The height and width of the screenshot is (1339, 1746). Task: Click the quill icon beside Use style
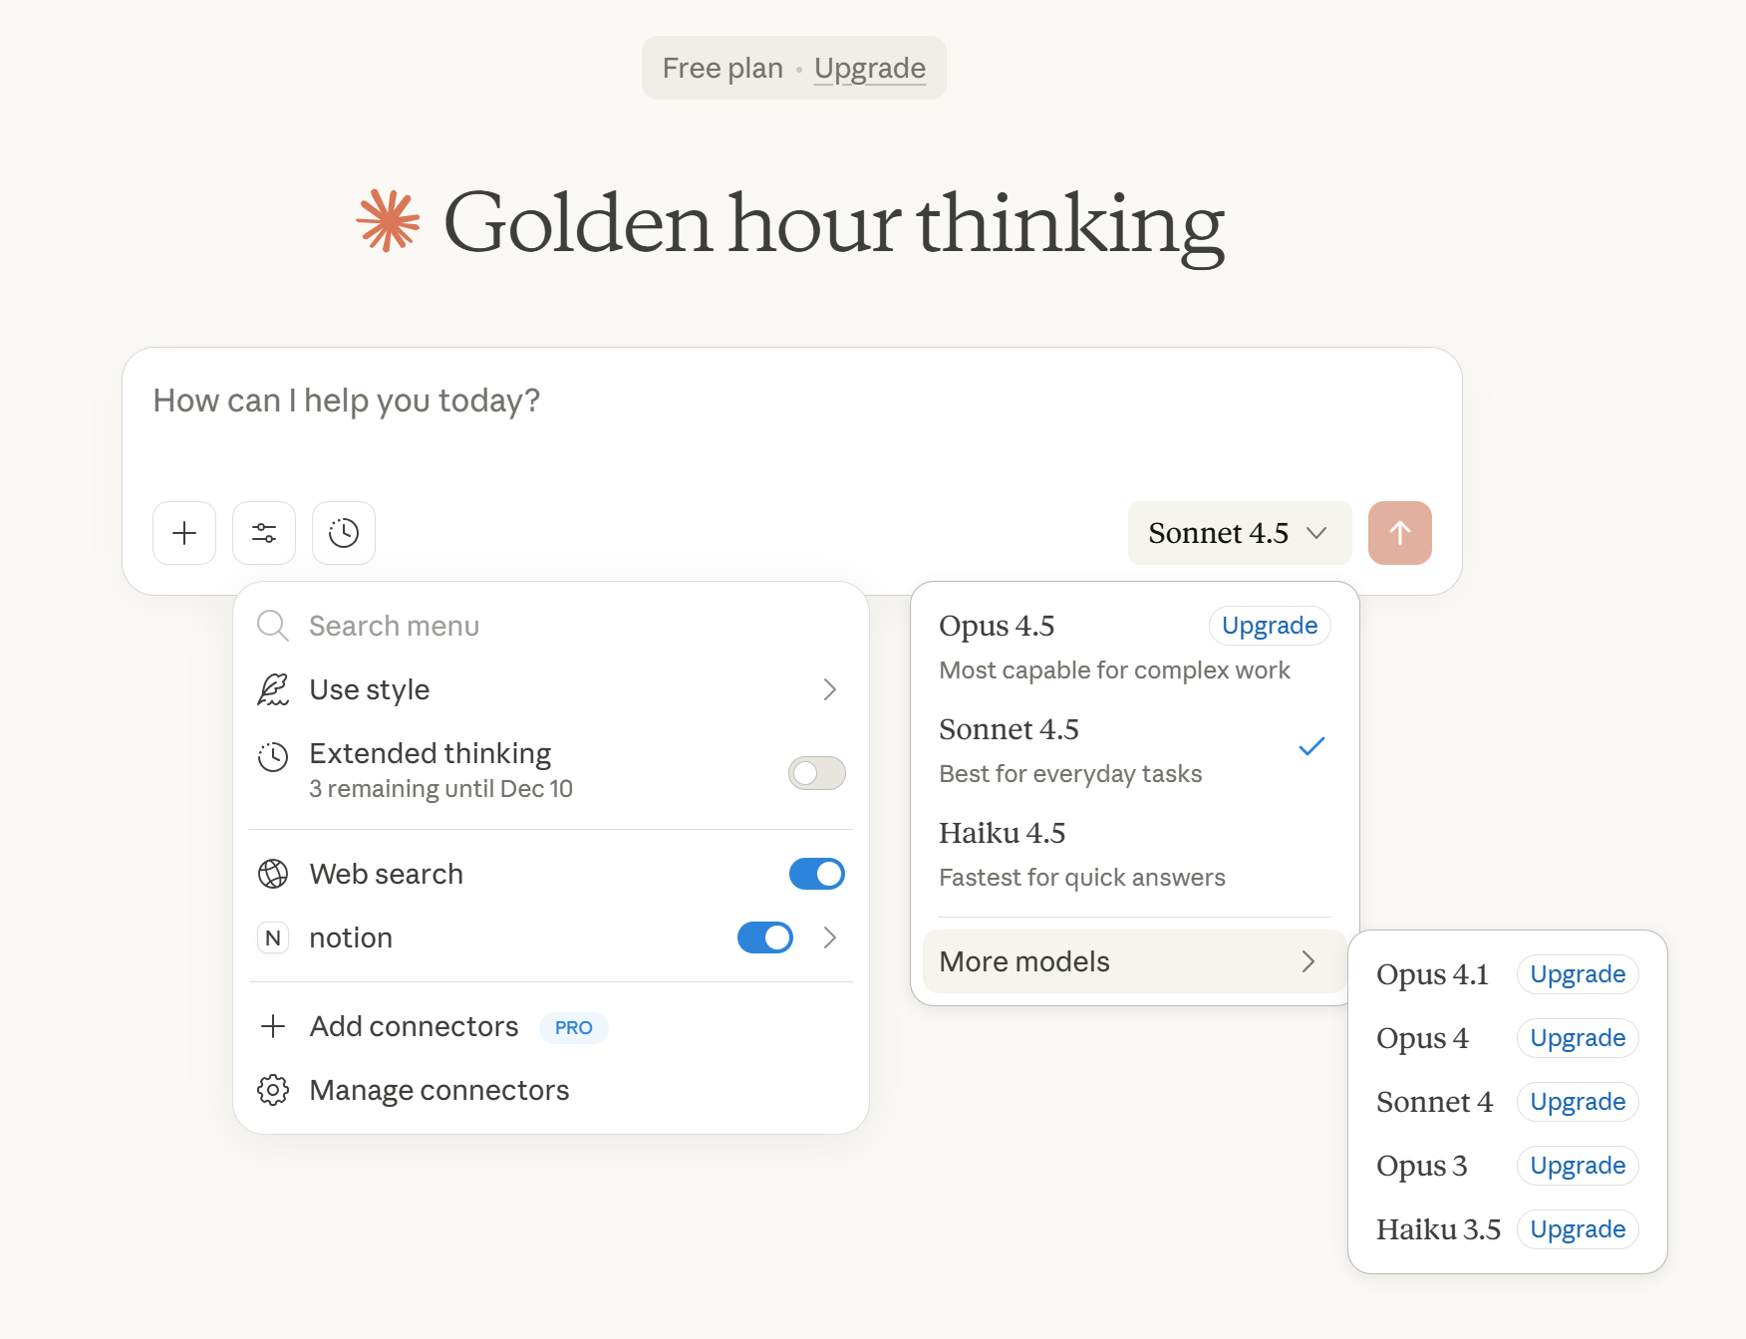(x=273, y=689)
